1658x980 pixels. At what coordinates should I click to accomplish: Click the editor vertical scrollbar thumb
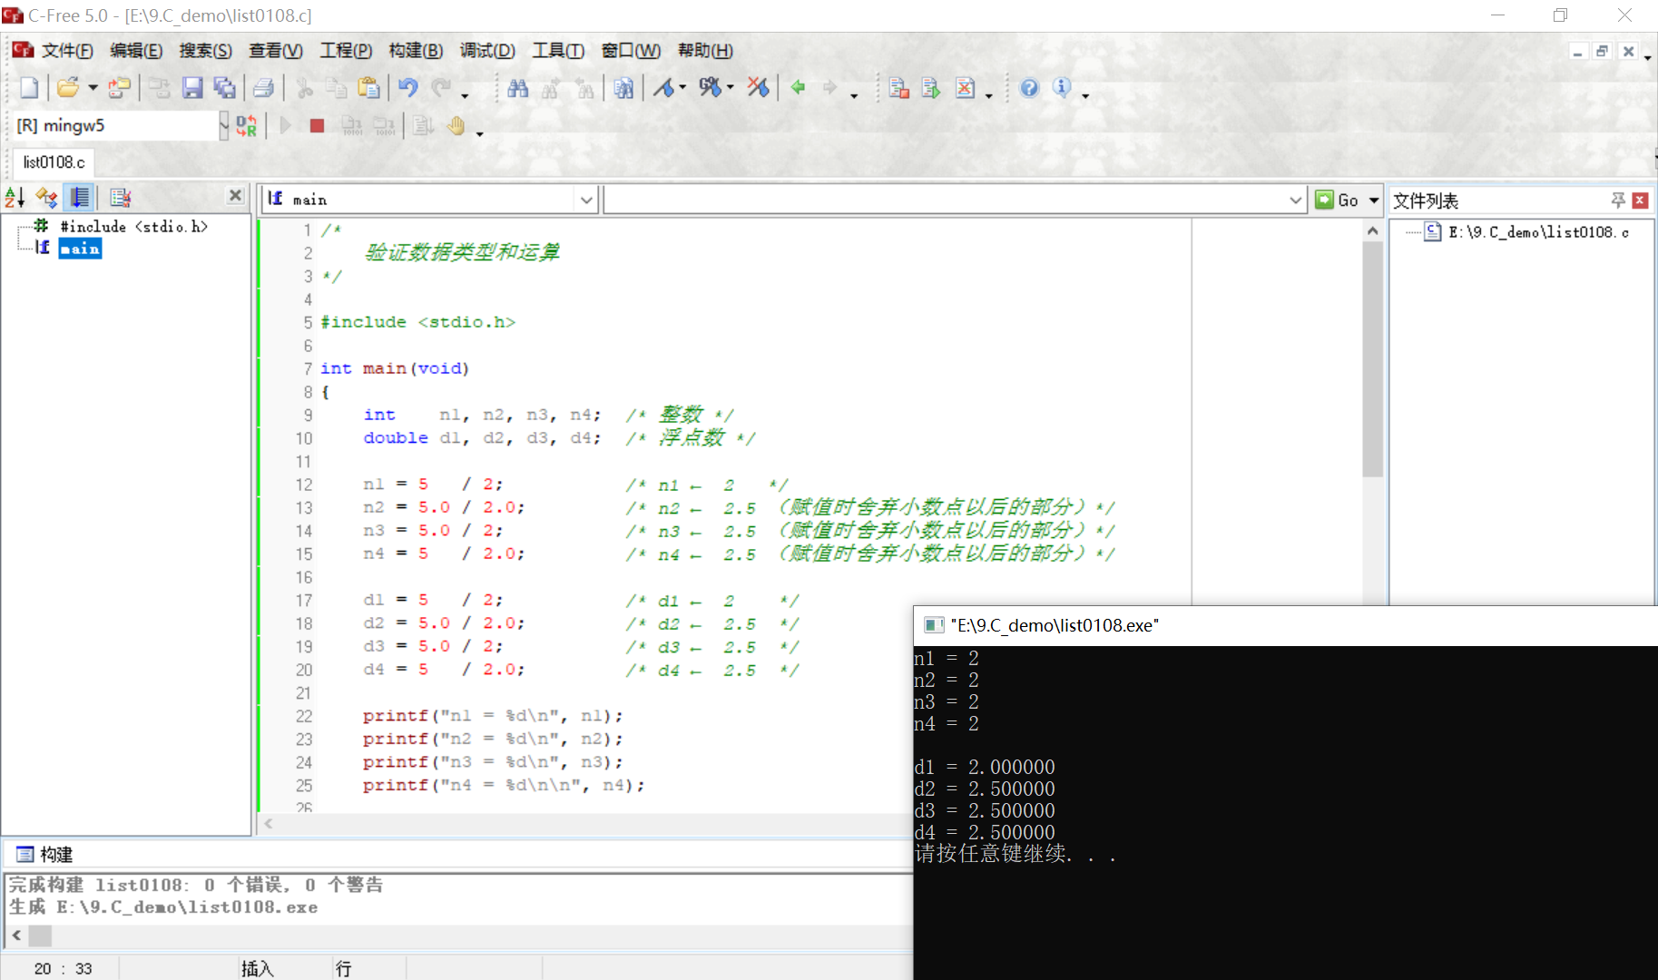coord(1372,359)
